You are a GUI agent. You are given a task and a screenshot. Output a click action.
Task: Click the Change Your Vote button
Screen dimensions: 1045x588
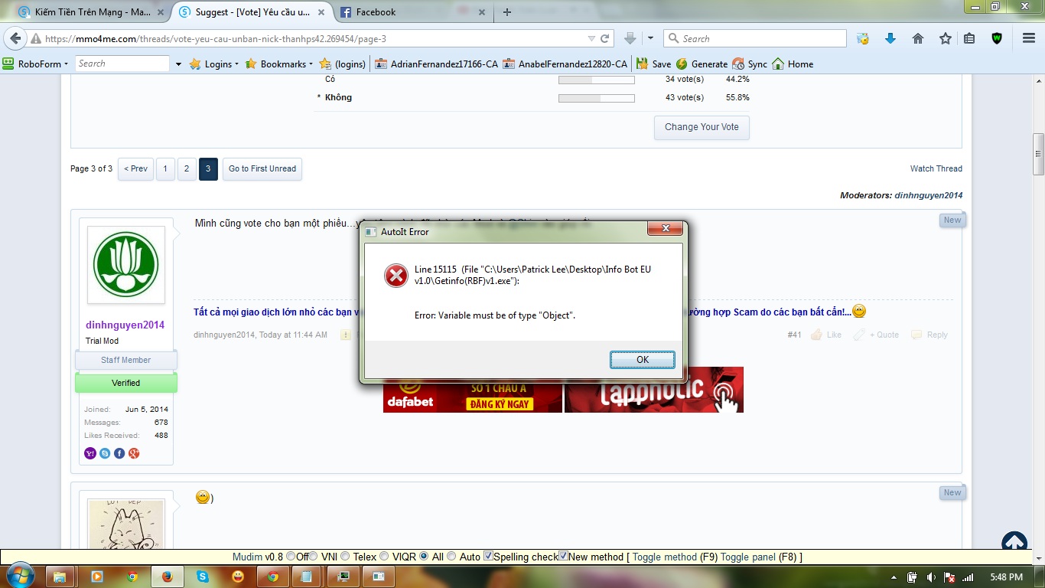click(702, 127)
